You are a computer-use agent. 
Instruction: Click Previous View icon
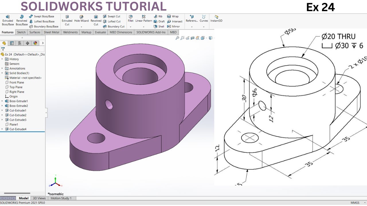(x=188, y=38)
